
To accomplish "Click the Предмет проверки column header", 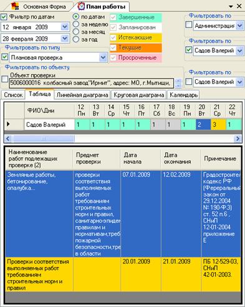I will [x=97, y=158].
